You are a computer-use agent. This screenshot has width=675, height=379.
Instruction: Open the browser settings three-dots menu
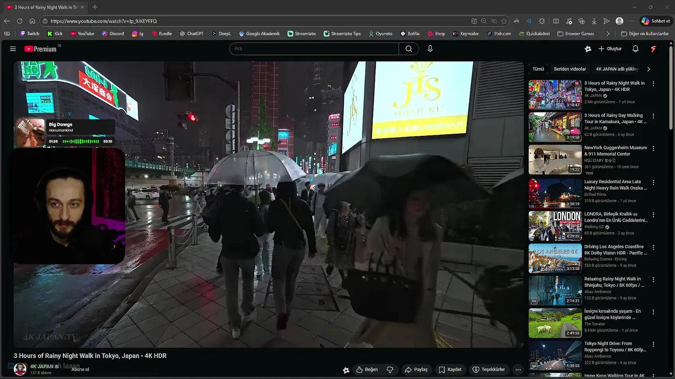click(x=632, y=21)
